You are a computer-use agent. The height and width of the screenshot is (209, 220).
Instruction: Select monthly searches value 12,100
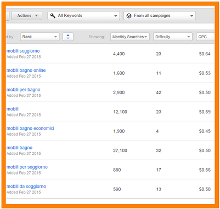[x=120, y=112]
